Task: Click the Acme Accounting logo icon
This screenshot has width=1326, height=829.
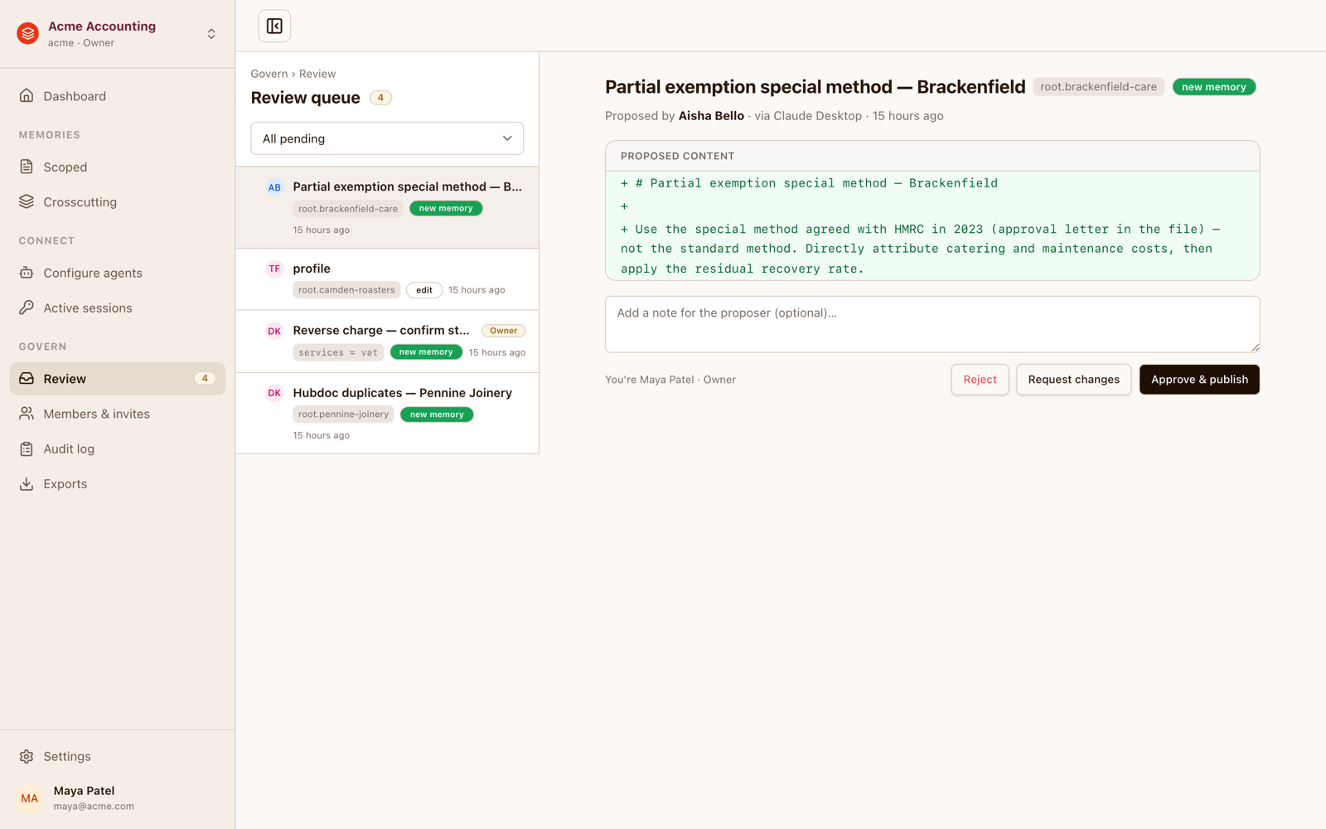Action: (x=28, y=34)
